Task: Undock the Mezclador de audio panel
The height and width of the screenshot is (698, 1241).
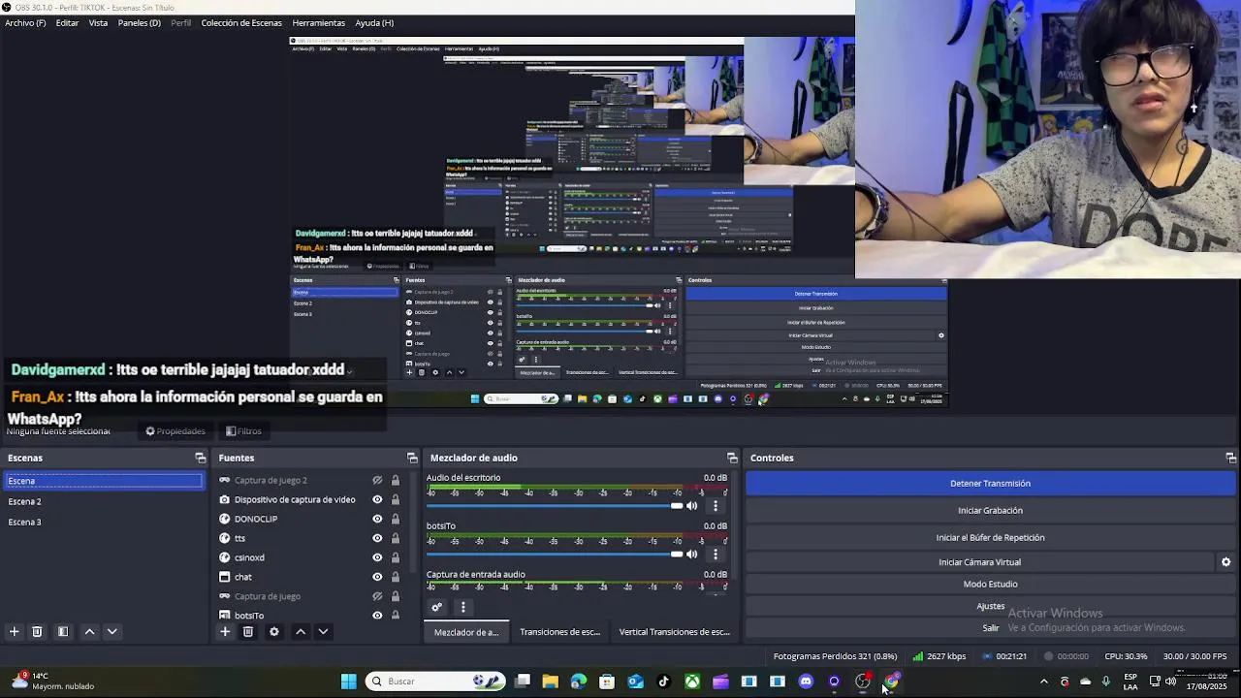Action: coord(732,458)
